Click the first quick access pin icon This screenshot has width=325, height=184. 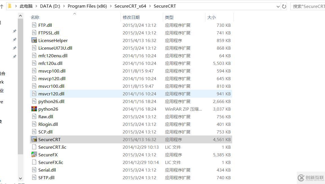(x=14, y=31)
